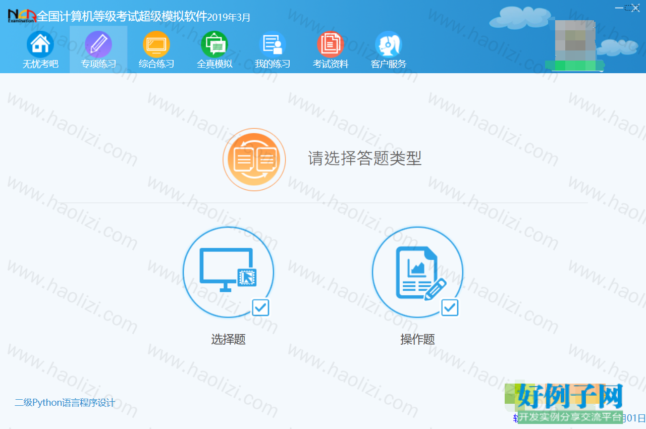
Task: Click the green blurred username bar
Action: [x=575, y=65]
